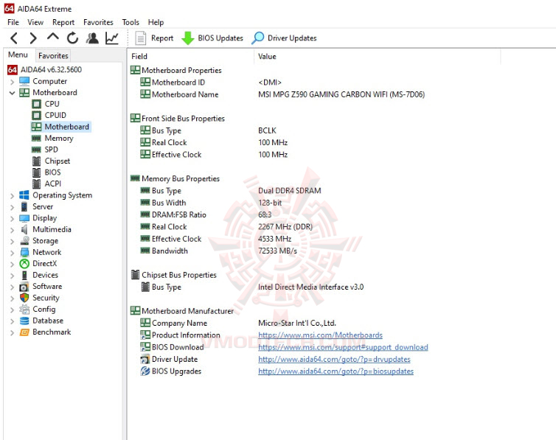Select the BIOS icon in the tree

pos(36,172)
